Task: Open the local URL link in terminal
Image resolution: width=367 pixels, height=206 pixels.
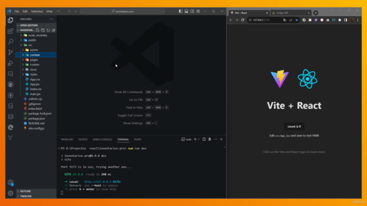Action: (103, 182)
